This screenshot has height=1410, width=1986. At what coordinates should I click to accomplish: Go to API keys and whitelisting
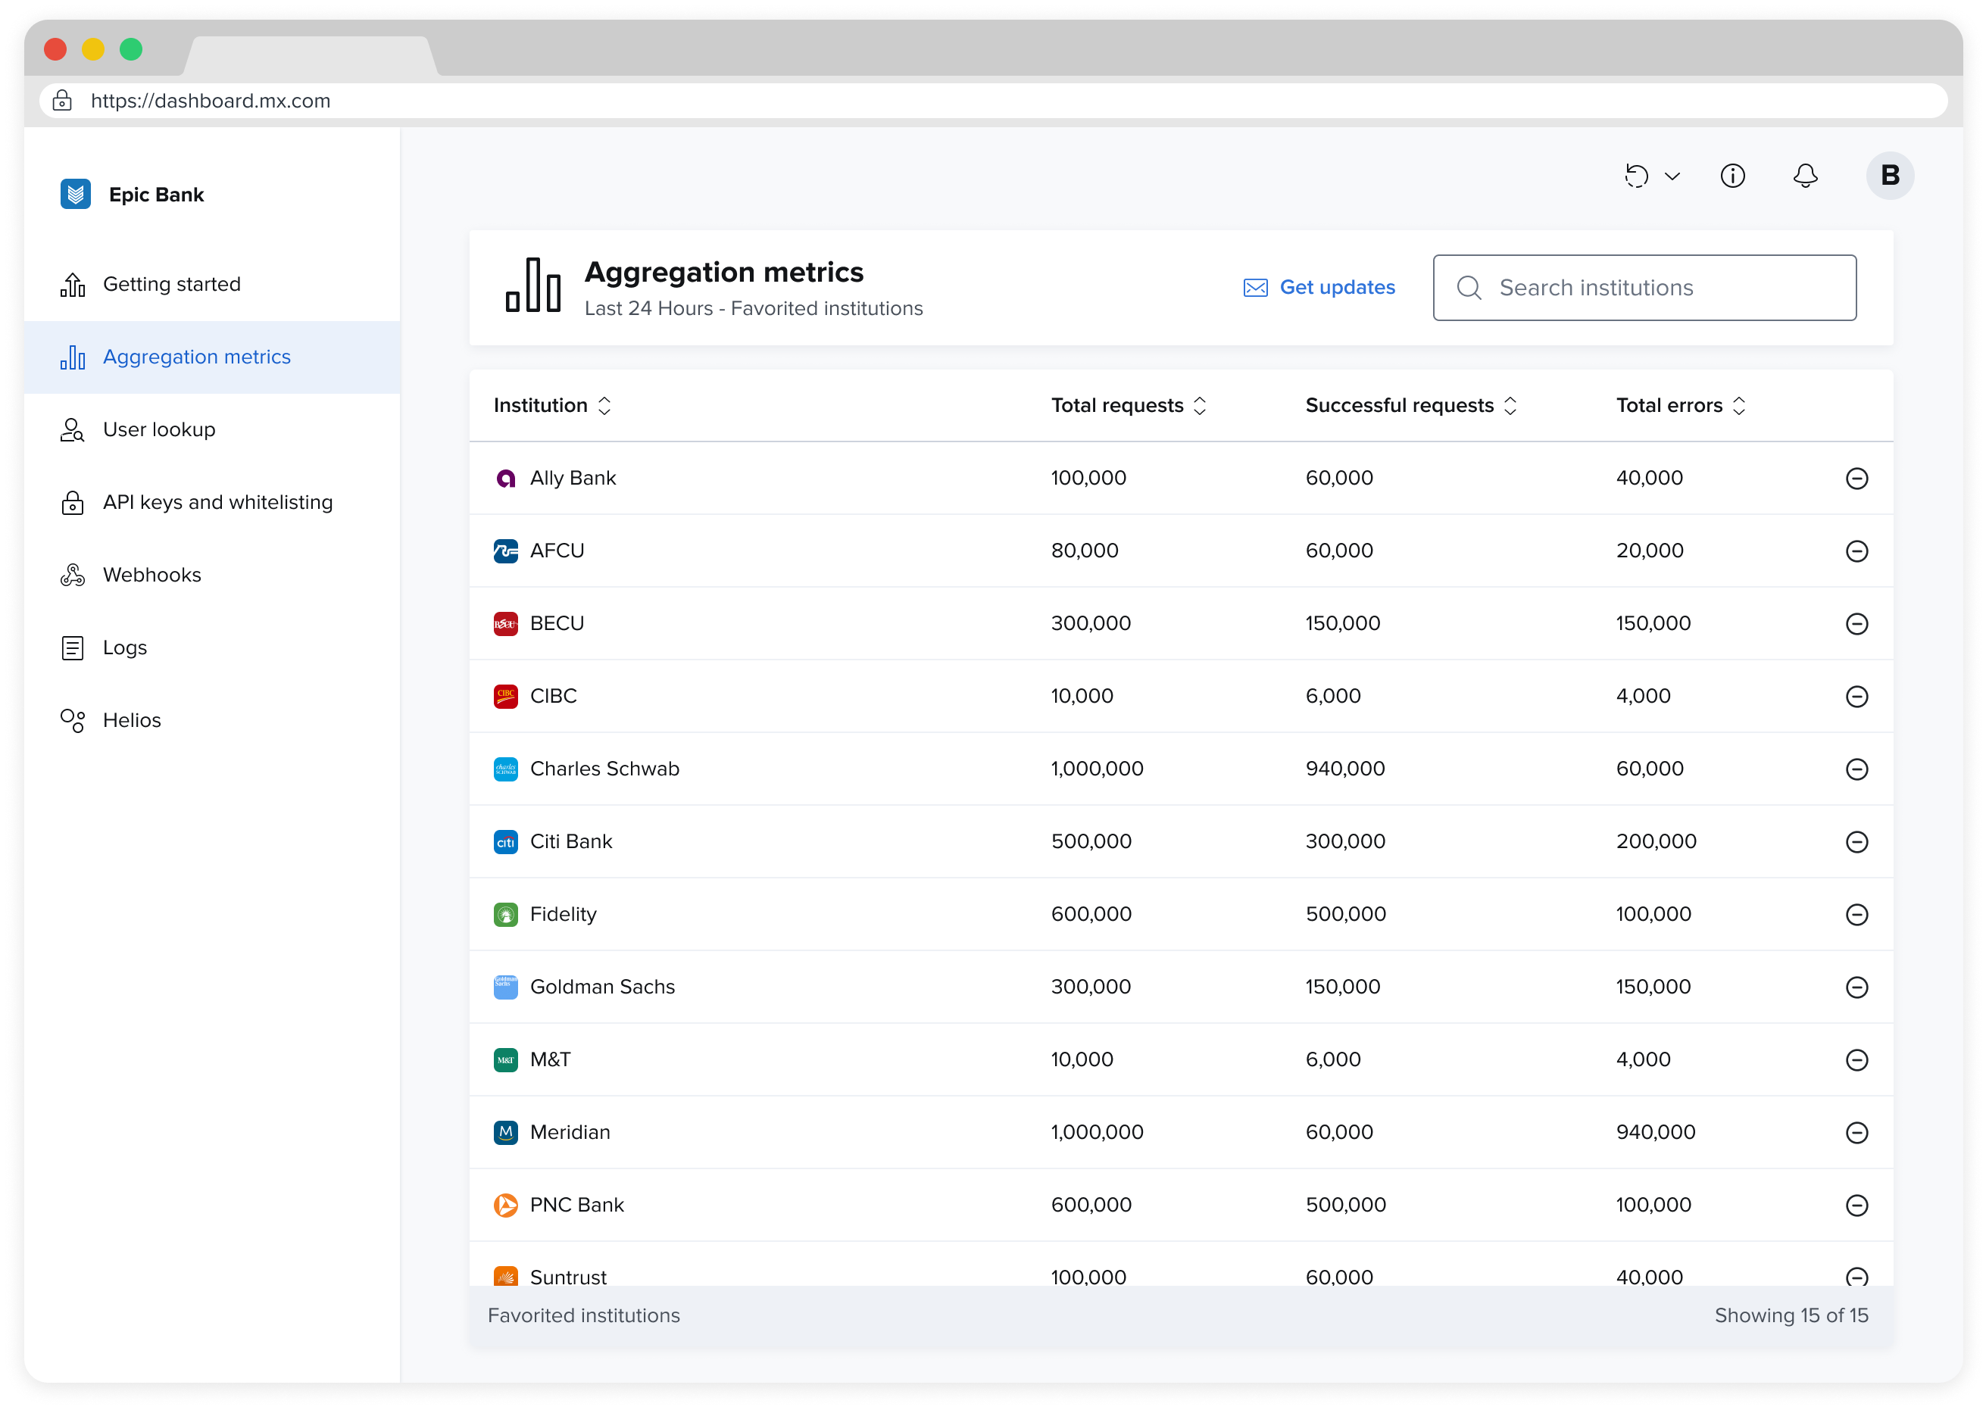(217, 502)
